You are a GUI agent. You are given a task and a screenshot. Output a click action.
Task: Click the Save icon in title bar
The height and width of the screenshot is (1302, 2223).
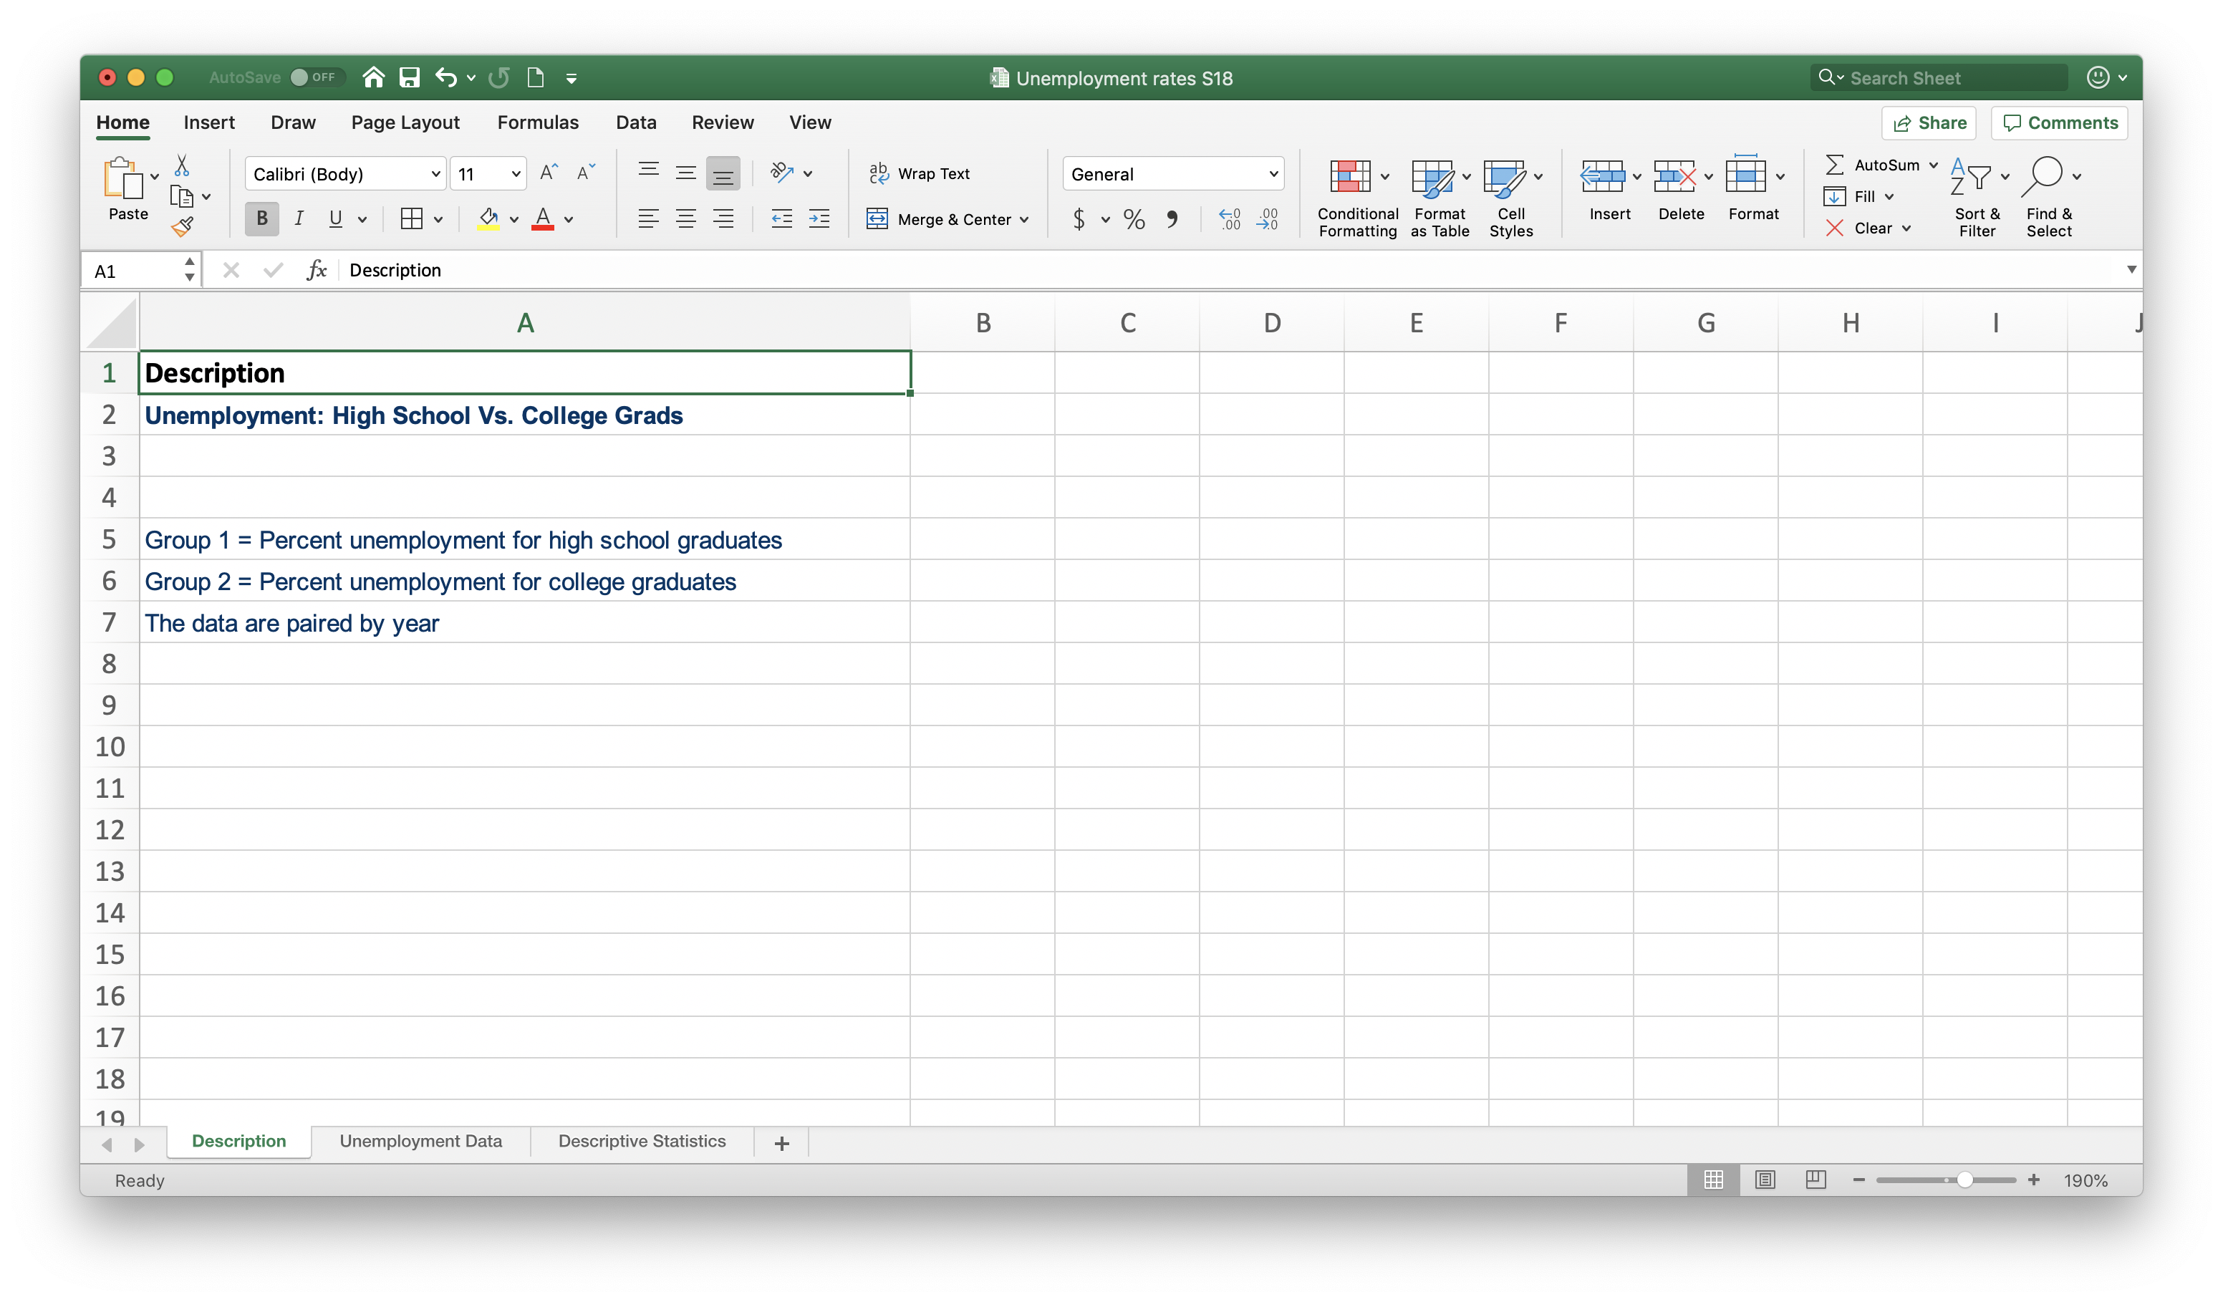410,77
